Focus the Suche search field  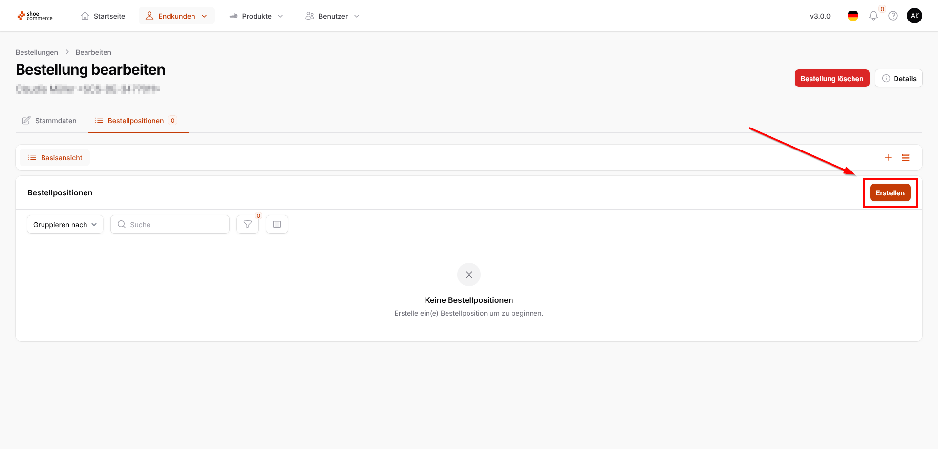(x=170, y=224)
